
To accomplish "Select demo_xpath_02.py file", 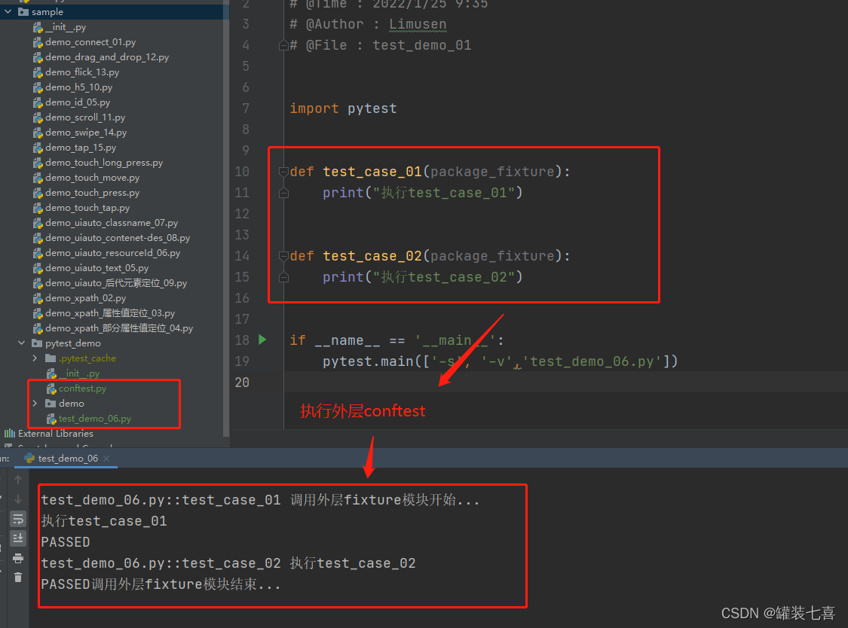I will 85,298.
